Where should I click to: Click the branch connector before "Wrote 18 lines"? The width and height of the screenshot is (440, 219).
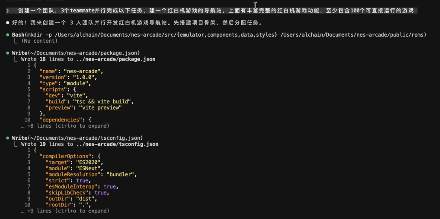coord(16,59)
